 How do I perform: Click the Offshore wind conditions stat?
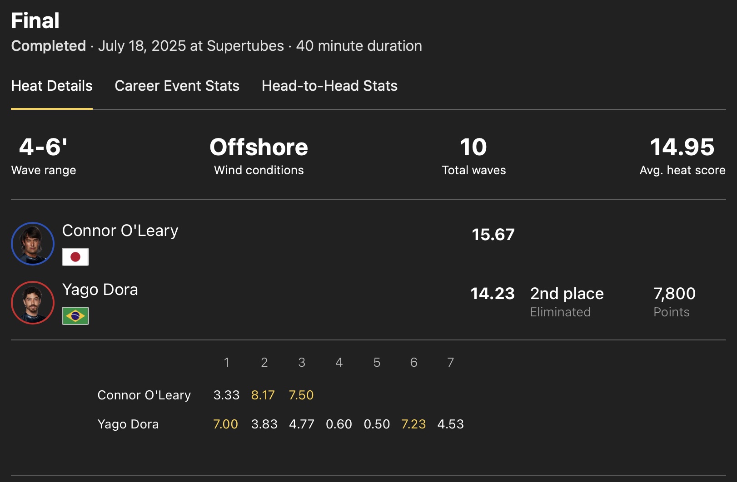[x=259, y=148]
